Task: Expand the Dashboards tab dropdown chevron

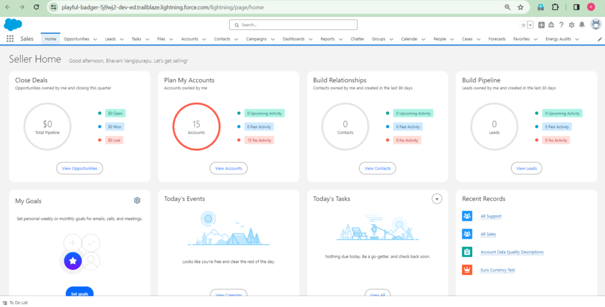Action: (x=311, y=40)
